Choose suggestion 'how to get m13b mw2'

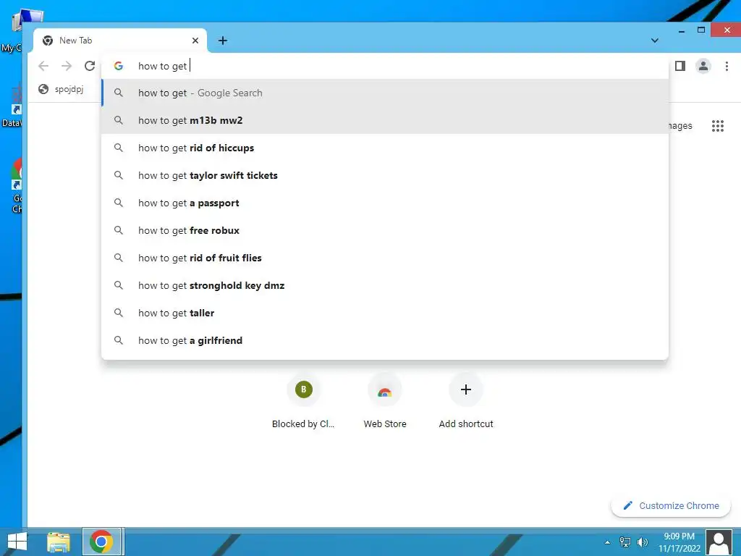[385, 121]
